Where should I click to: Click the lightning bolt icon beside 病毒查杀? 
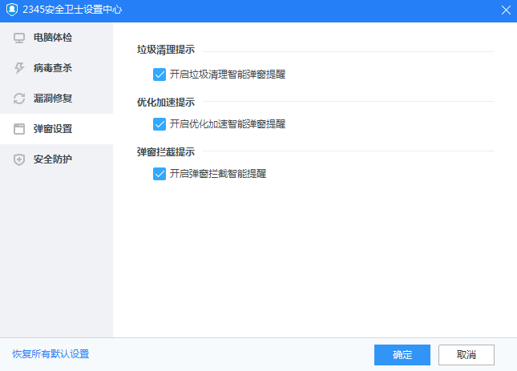19,68
